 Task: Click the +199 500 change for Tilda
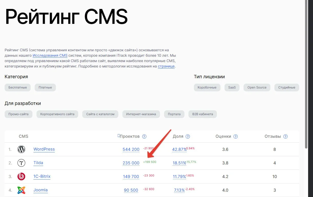click(150, 162)
